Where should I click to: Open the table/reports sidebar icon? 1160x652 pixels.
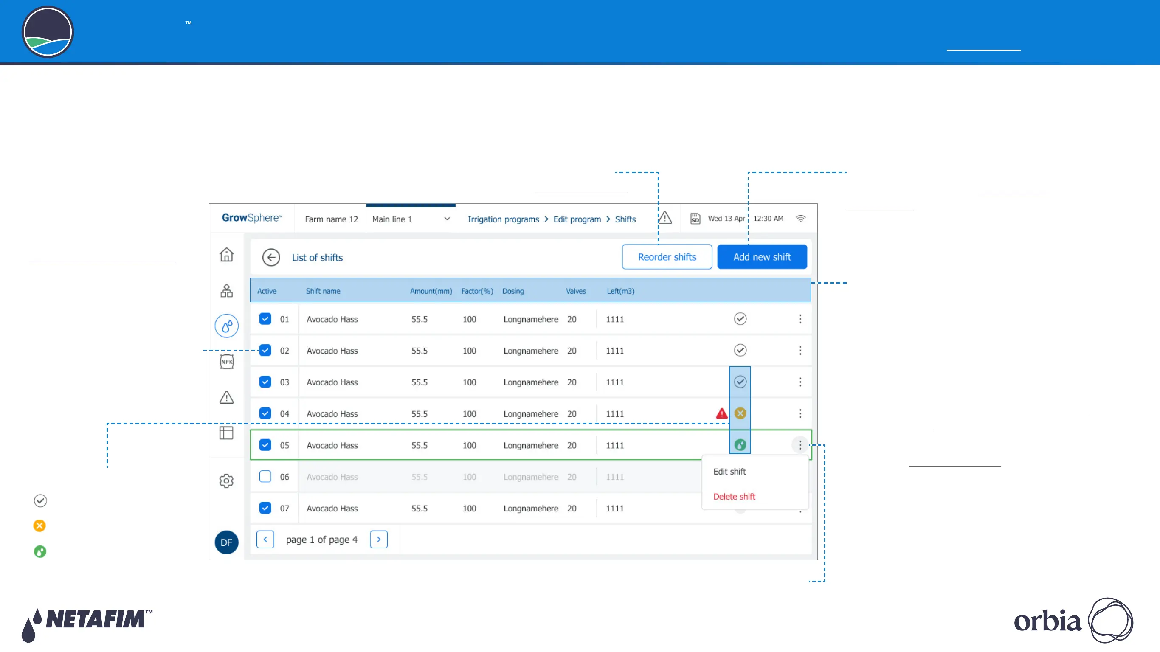226,433
